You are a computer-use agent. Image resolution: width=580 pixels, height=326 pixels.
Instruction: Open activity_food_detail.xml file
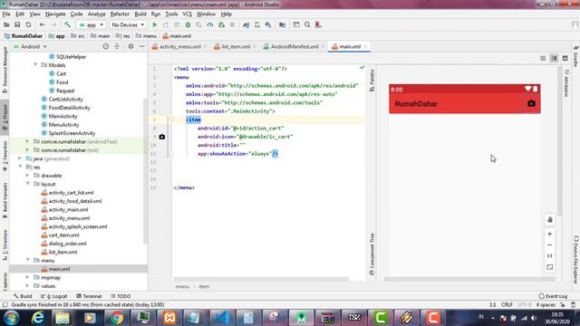pyautogui.click(x=75, y=201)
